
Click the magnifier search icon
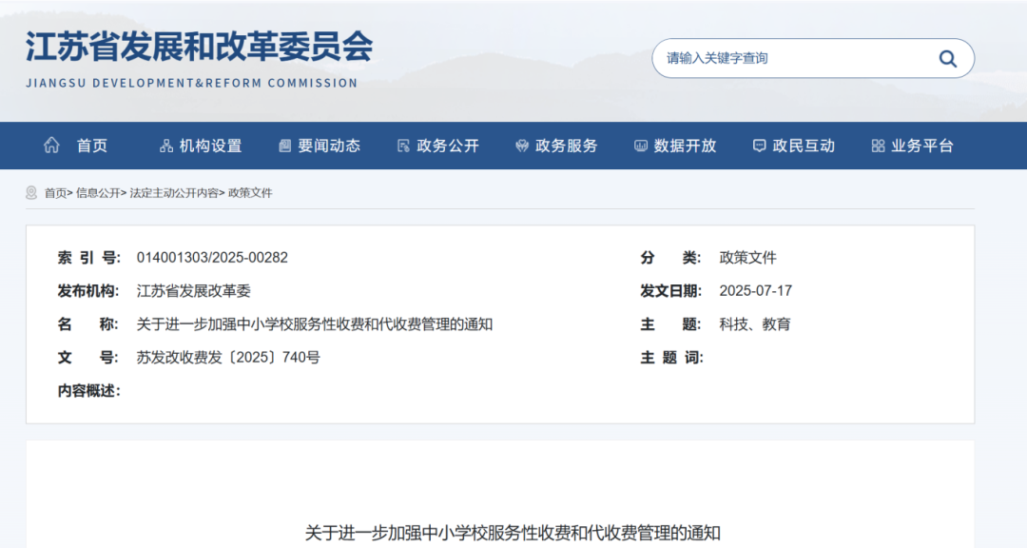click(x=947, y=59)
